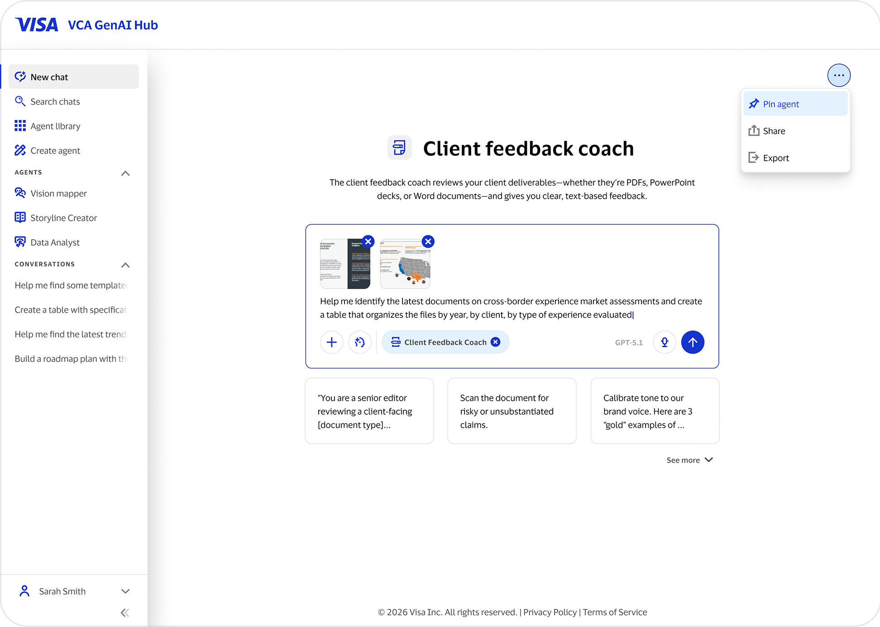Image resolution: width=880 pixels, height=627 pixels.
Task: Open the Terms of Service link
Action: 615,612
